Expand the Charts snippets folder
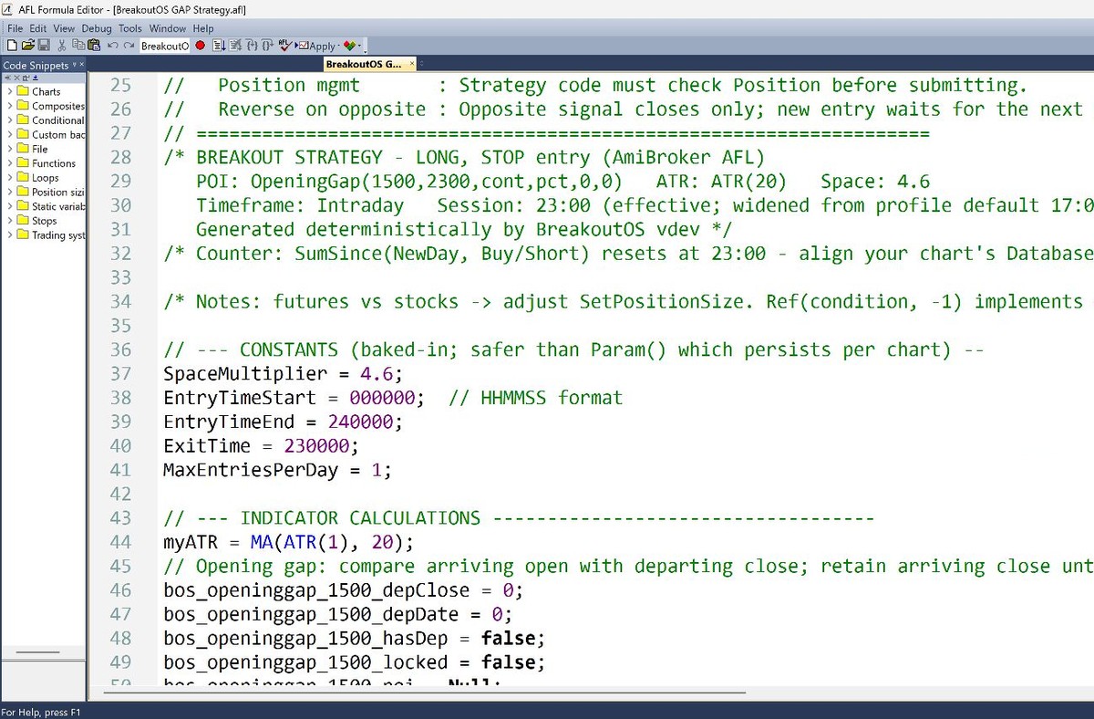Screen dimensions: 1094x719 coord(10,91)
